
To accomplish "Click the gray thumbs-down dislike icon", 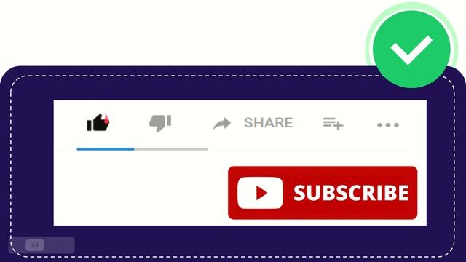I will pos(160,123).
